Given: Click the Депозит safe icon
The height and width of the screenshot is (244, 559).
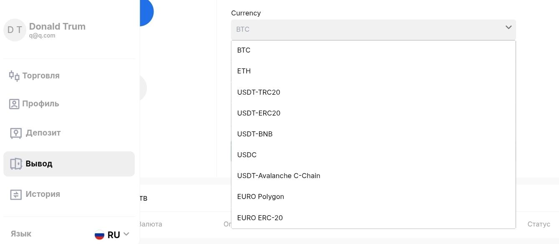Looking at the screenshot, I should point(16,133).
